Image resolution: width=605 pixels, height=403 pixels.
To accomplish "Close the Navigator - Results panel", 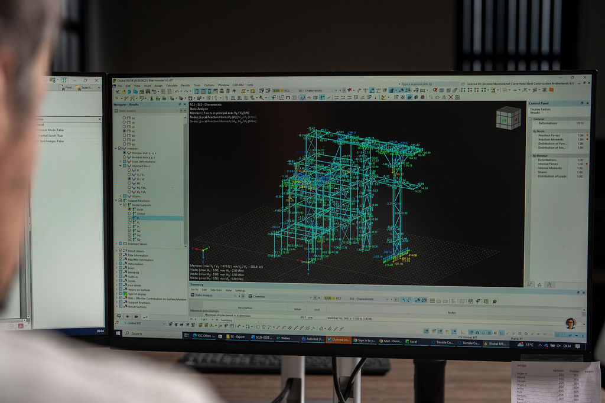I will 184,104.
